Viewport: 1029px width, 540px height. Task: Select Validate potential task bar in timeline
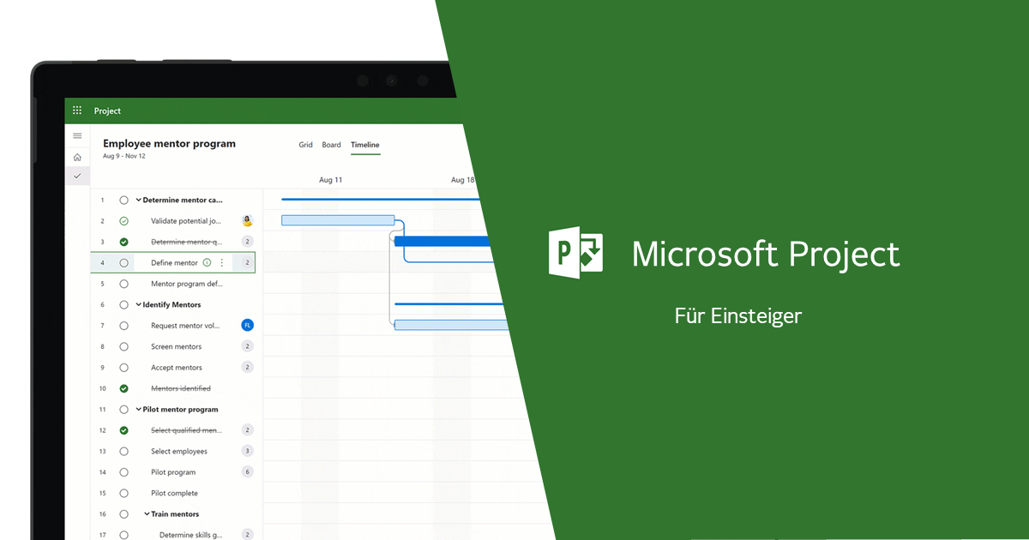tap(337, 220)
